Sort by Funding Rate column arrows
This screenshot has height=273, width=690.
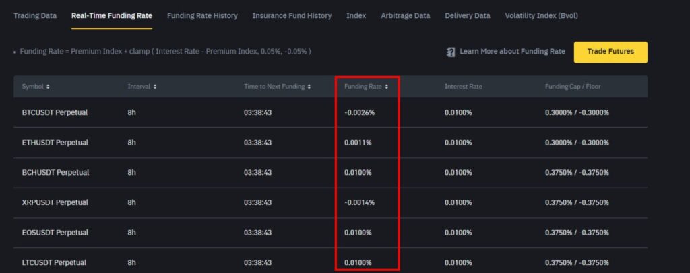tap(386, 87)
